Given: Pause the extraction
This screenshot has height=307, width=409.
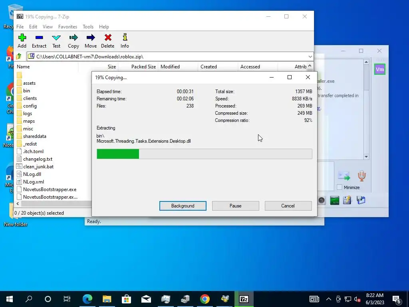Looking at the screenshot, I should (x=235, y=206).
